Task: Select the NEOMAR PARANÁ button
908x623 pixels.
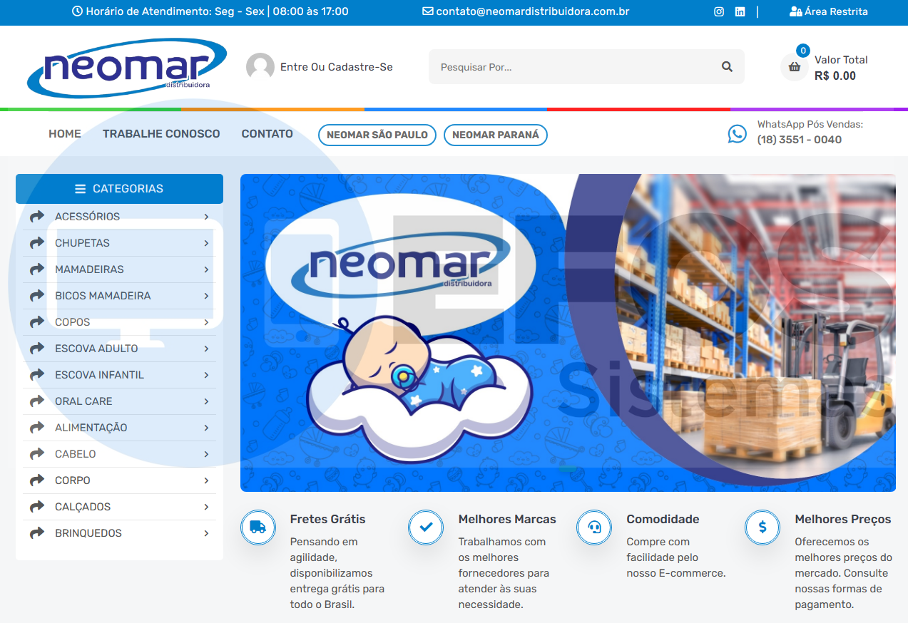Action: 495,135
